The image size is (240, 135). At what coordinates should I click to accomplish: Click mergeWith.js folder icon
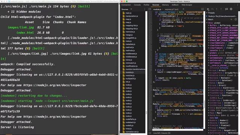124,38
